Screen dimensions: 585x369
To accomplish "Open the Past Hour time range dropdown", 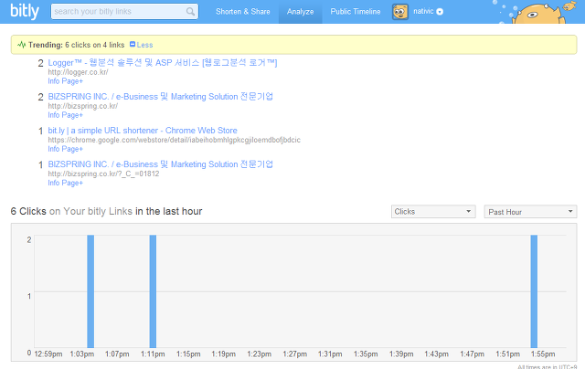I will [x=530, y=212].
